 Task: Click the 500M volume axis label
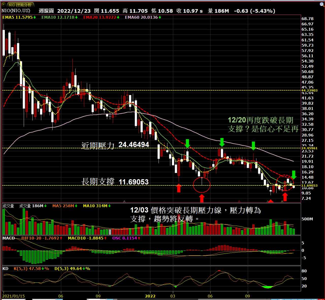pyautogui.click(x=307, y=219)
